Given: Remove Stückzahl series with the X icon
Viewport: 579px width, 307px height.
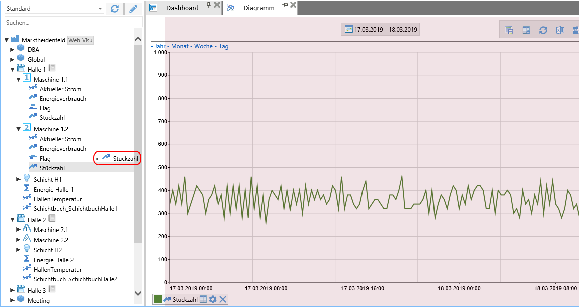Looking at the screenshot, I should [223, 300].
